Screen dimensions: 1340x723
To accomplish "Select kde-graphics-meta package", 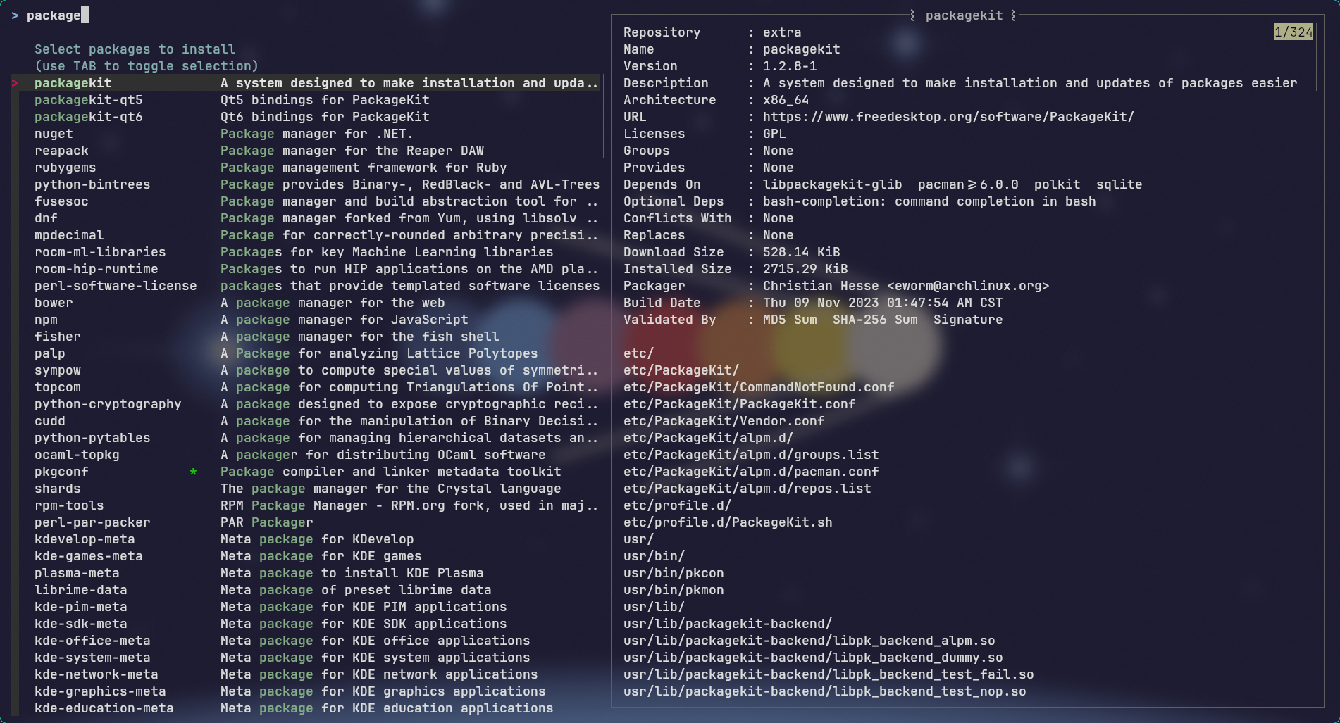I will click(x=306, y=691).
